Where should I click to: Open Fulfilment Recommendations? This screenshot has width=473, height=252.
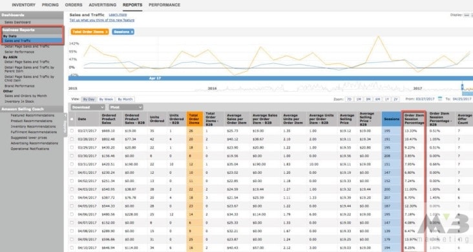(x=34, y=132)
